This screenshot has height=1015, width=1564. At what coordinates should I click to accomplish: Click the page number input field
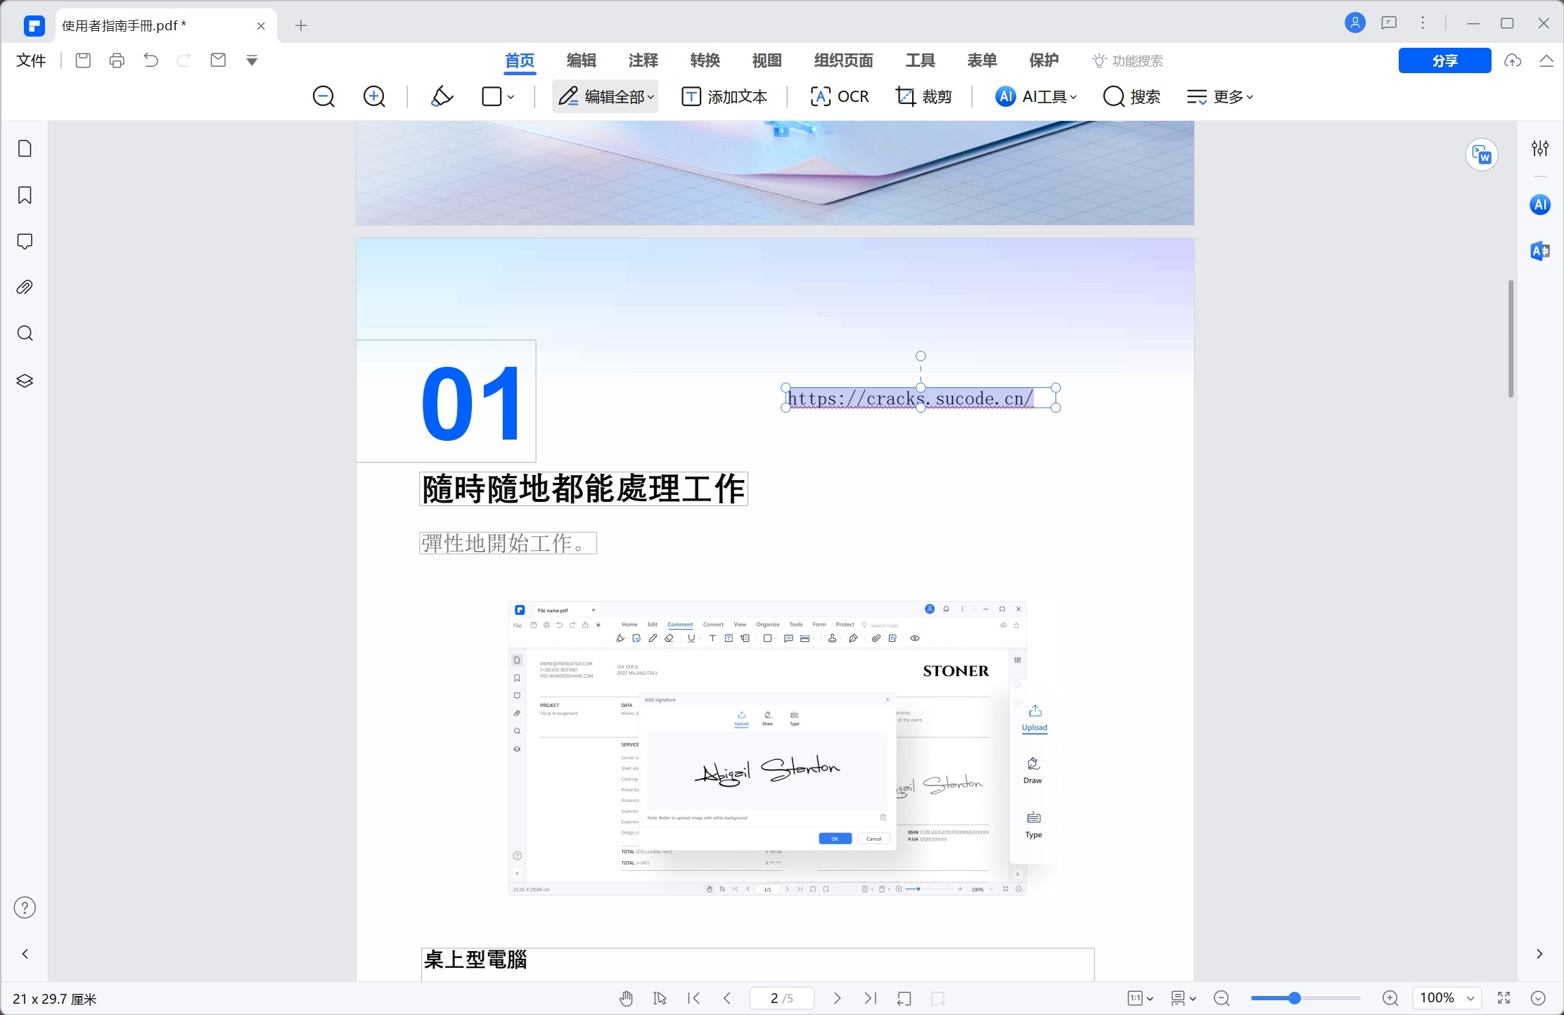782,998
